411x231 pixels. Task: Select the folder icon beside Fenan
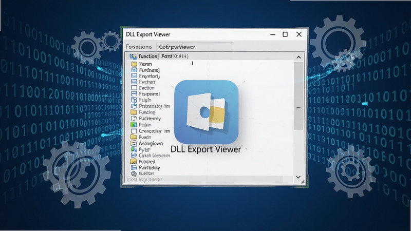tap(134, 64)
